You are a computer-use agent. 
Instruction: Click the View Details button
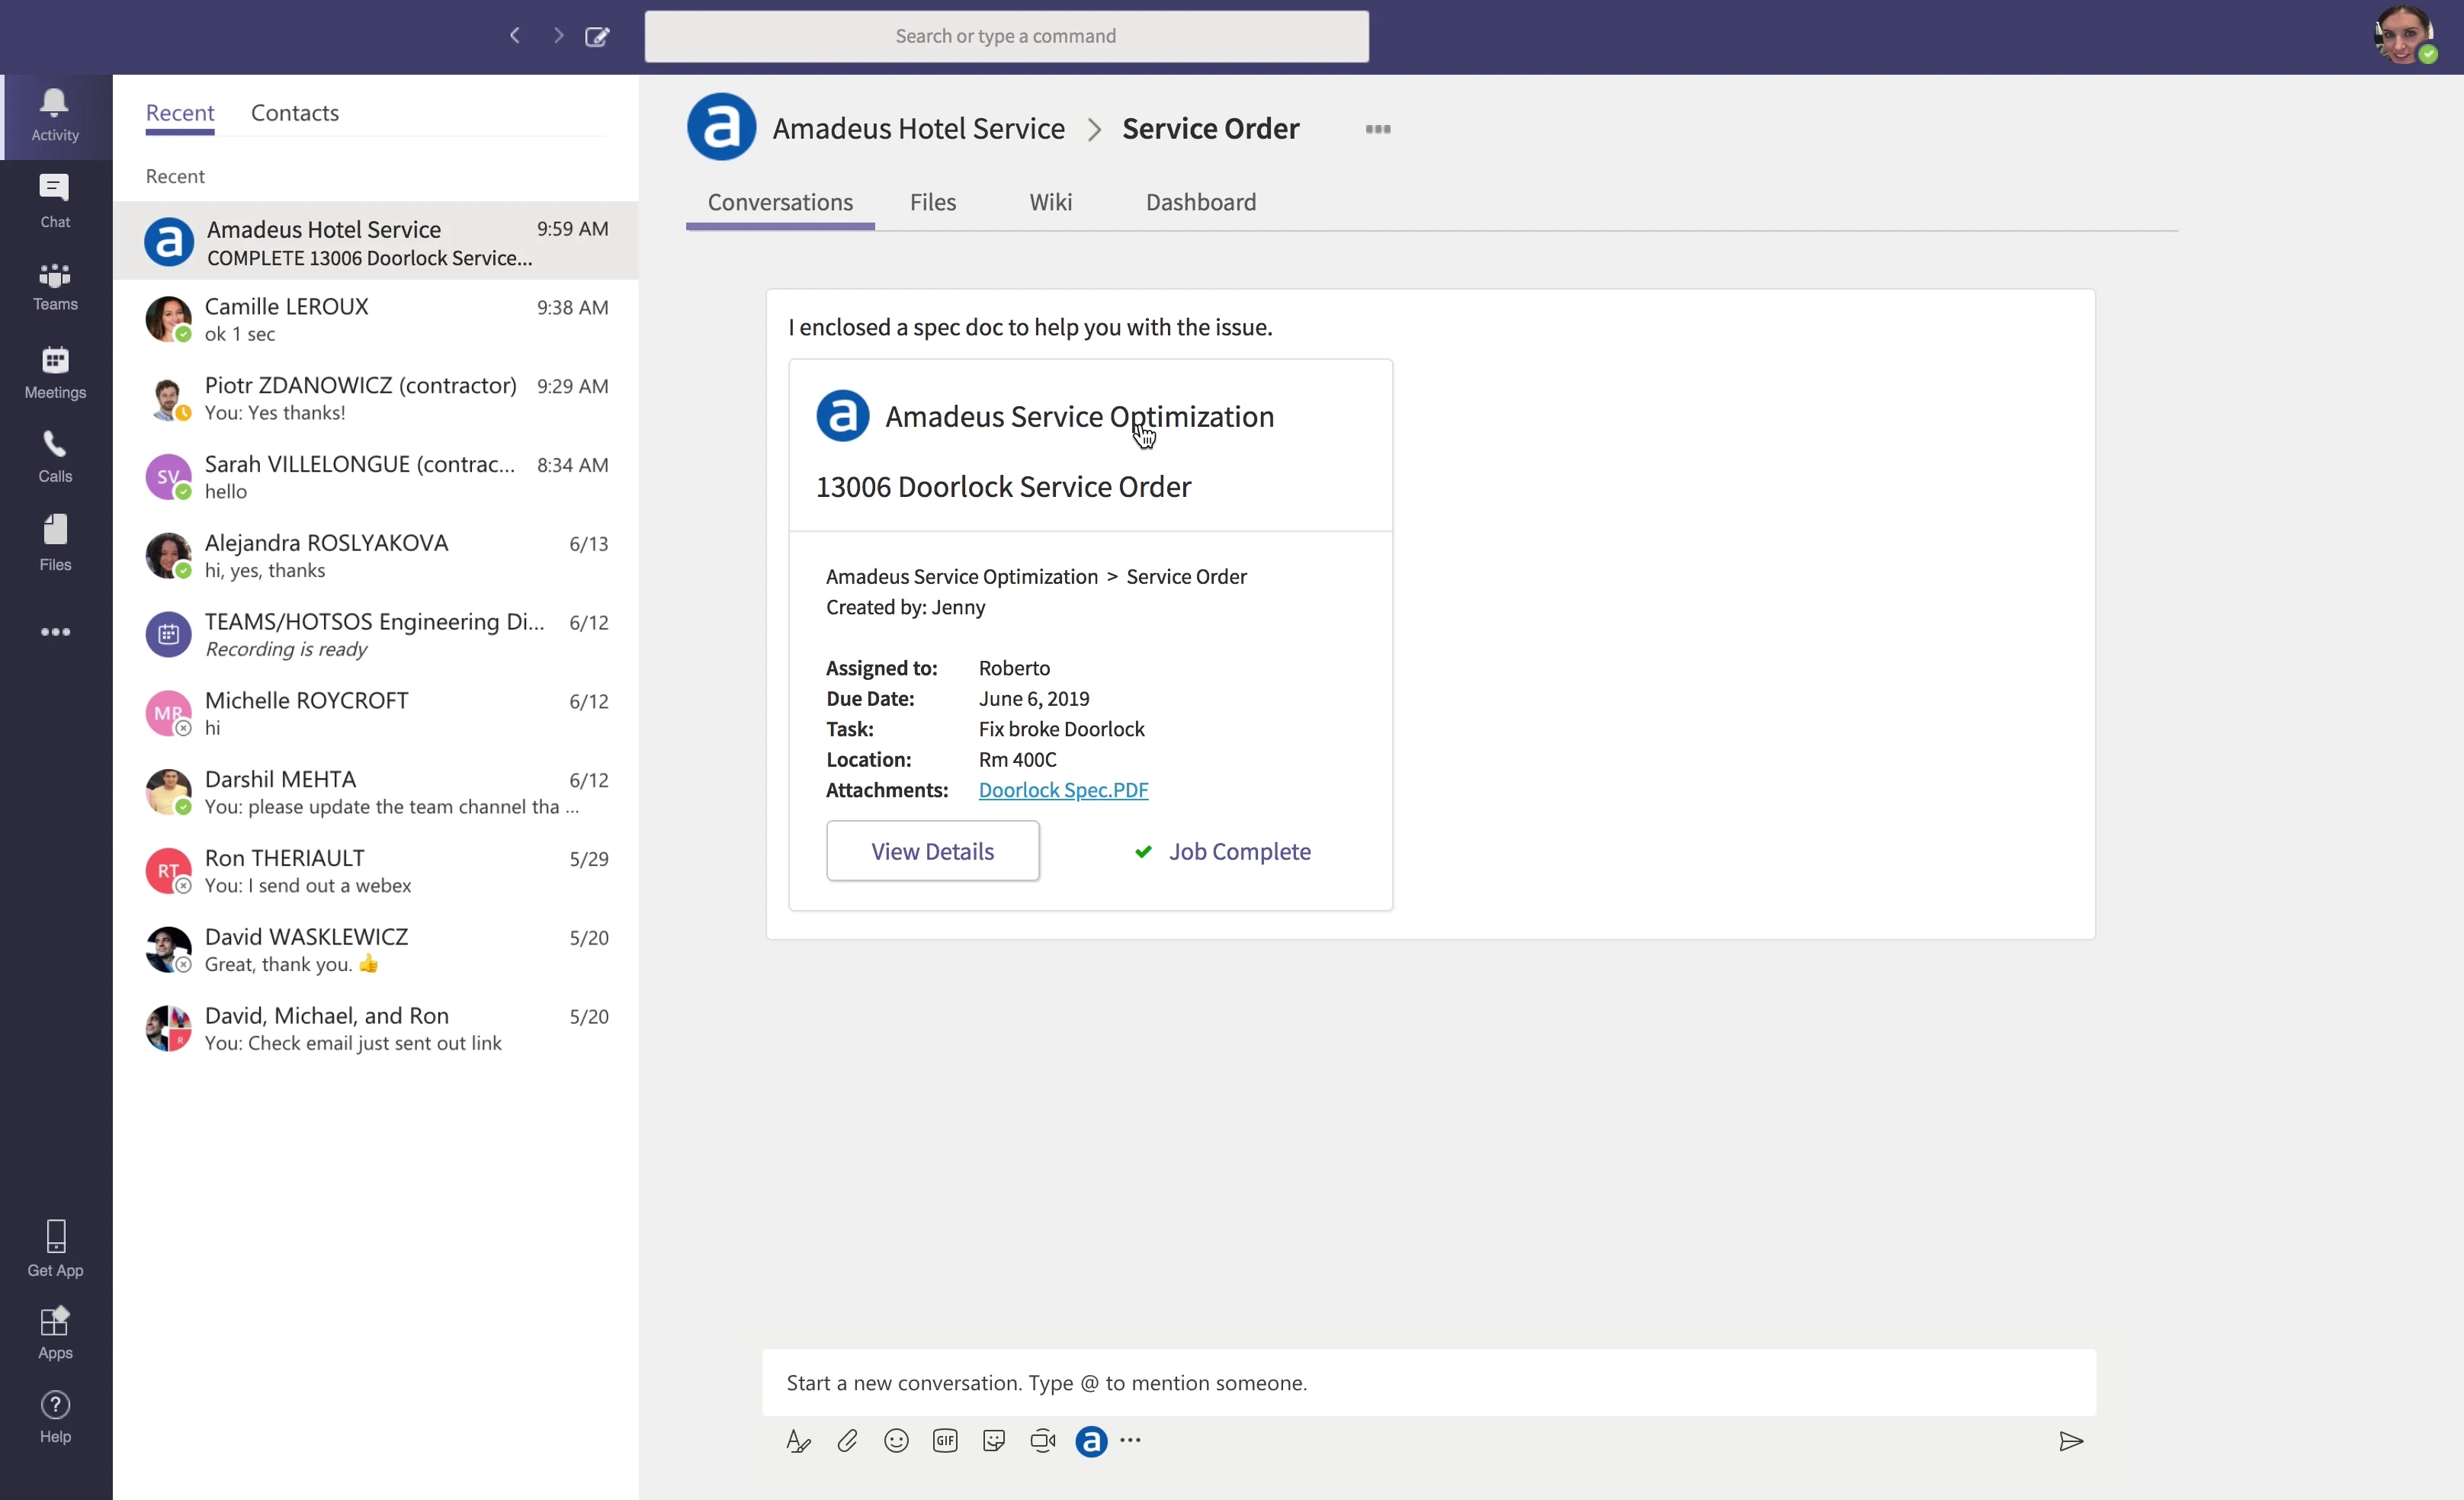(932, 851)
